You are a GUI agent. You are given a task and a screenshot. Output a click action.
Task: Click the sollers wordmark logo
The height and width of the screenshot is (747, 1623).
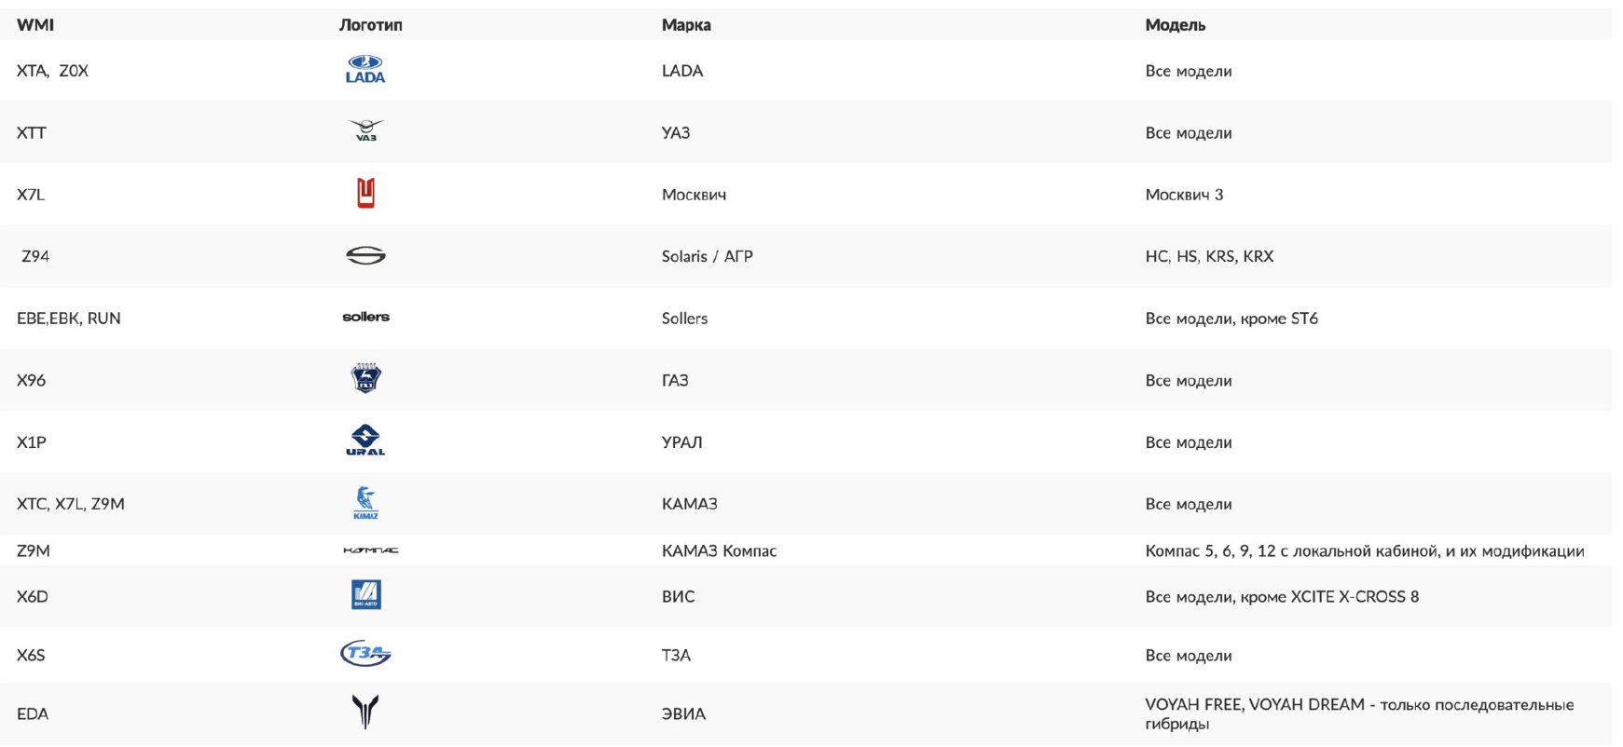pyautogui.click(x=365, y=318)
